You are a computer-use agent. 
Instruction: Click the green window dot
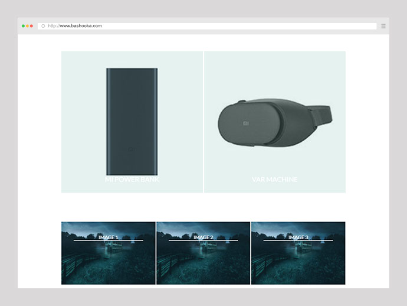pyautogui.click(x=24, y=26)
